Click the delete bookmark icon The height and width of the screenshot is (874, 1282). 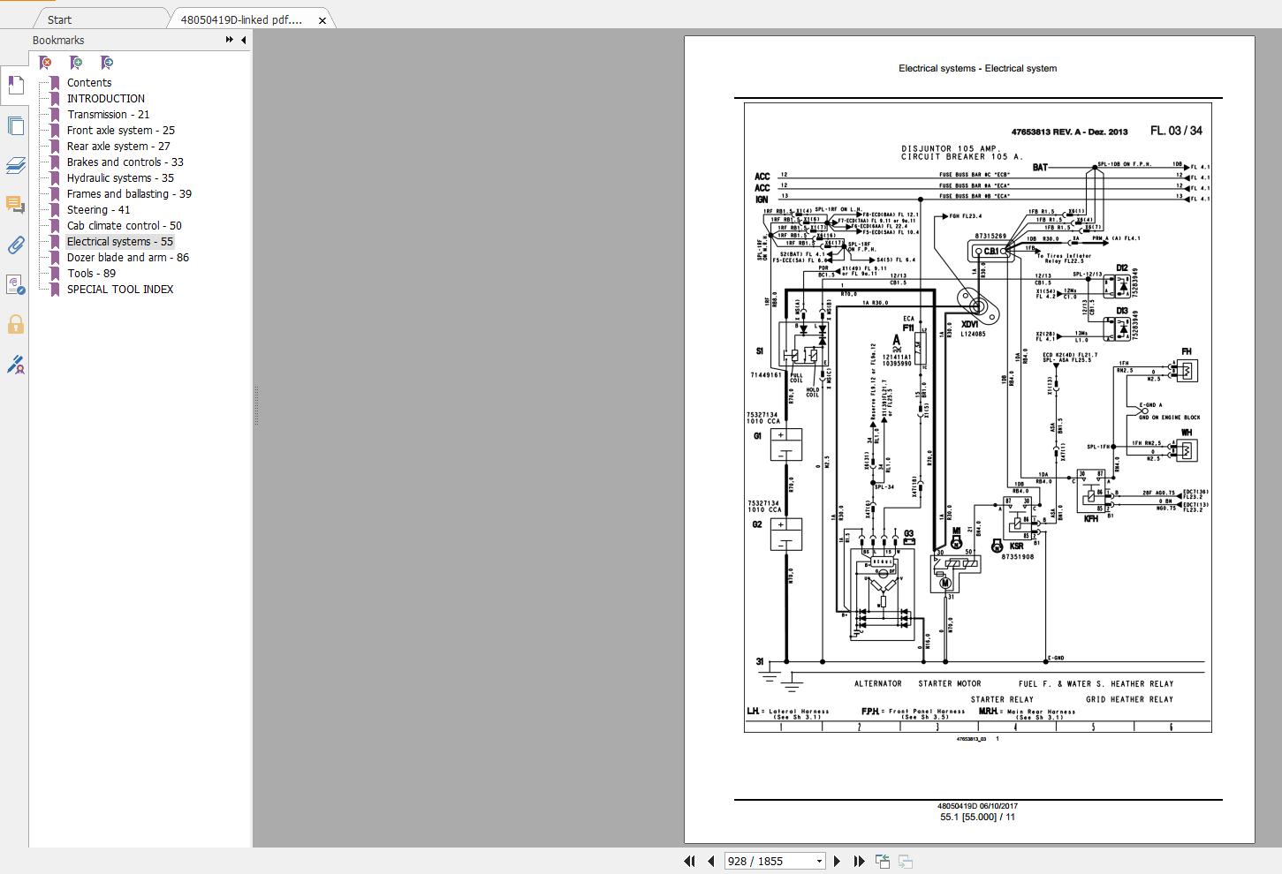(x=46, y=63)
